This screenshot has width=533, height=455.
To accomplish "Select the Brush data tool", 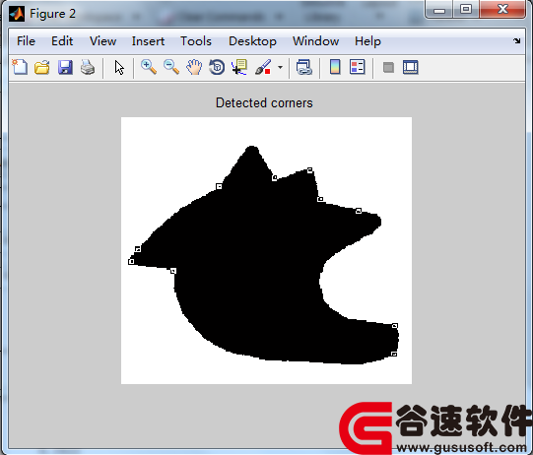I will pyautogui.click(x=263, y=67).
